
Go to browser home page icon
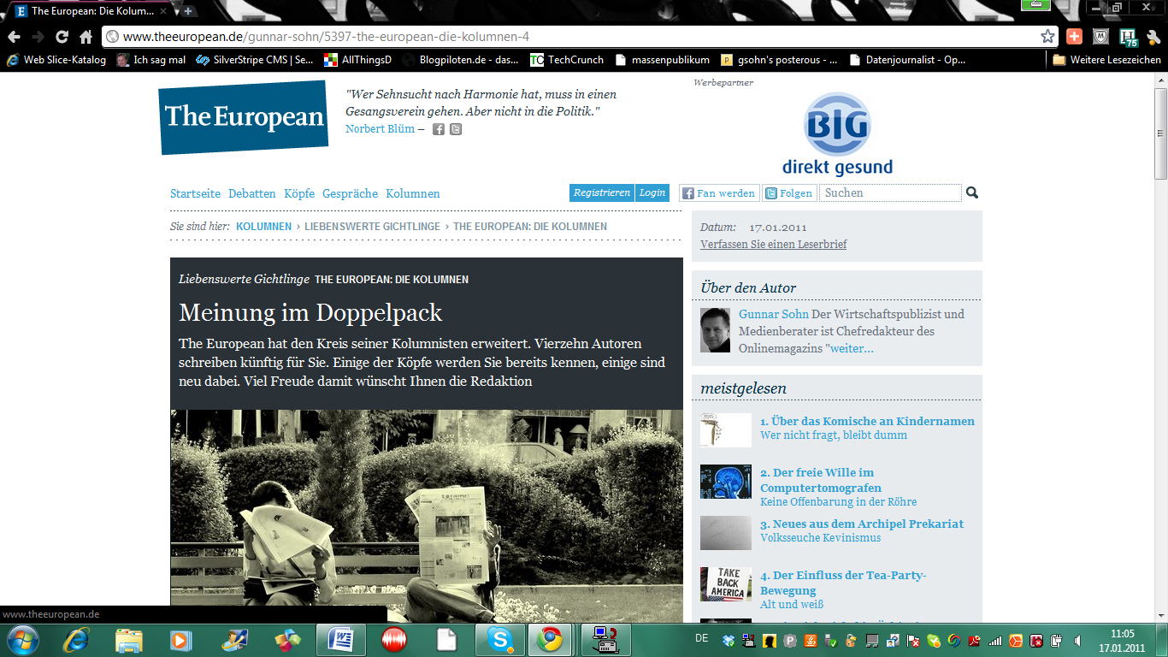click(x=86, y=37)
